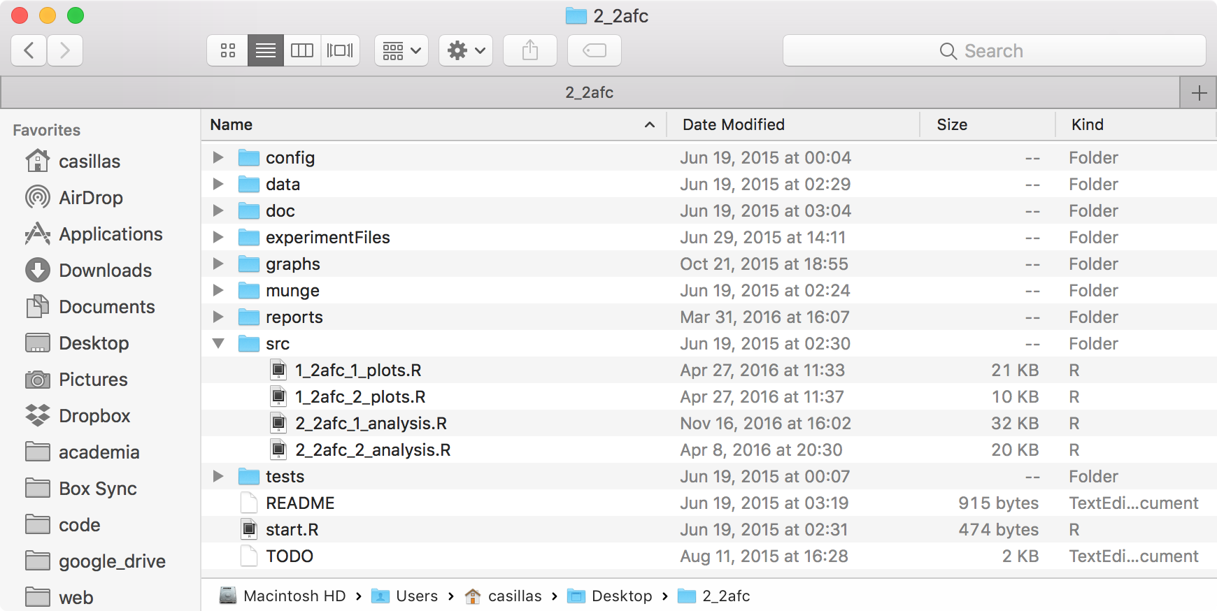1217x611 pixels.
Task: Switch to icon view in toolbar
Action: pyautogui.click(x=228, y=50)
